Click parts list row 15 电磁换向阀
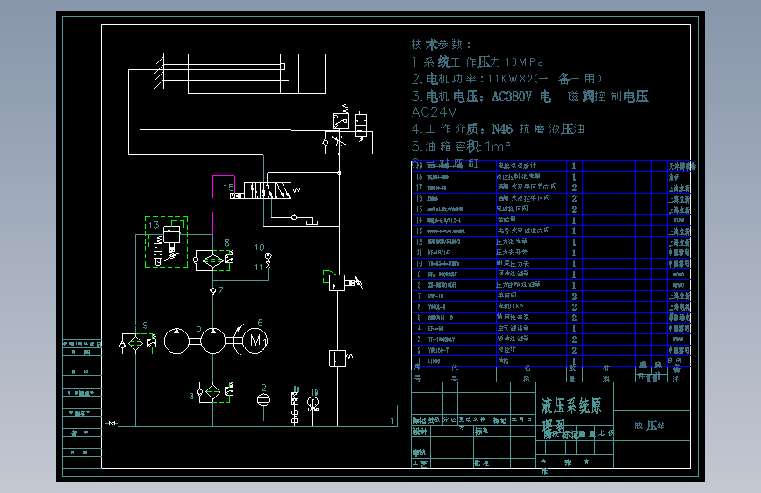Screen dimensions: 761x493 (x=551, y=209)
